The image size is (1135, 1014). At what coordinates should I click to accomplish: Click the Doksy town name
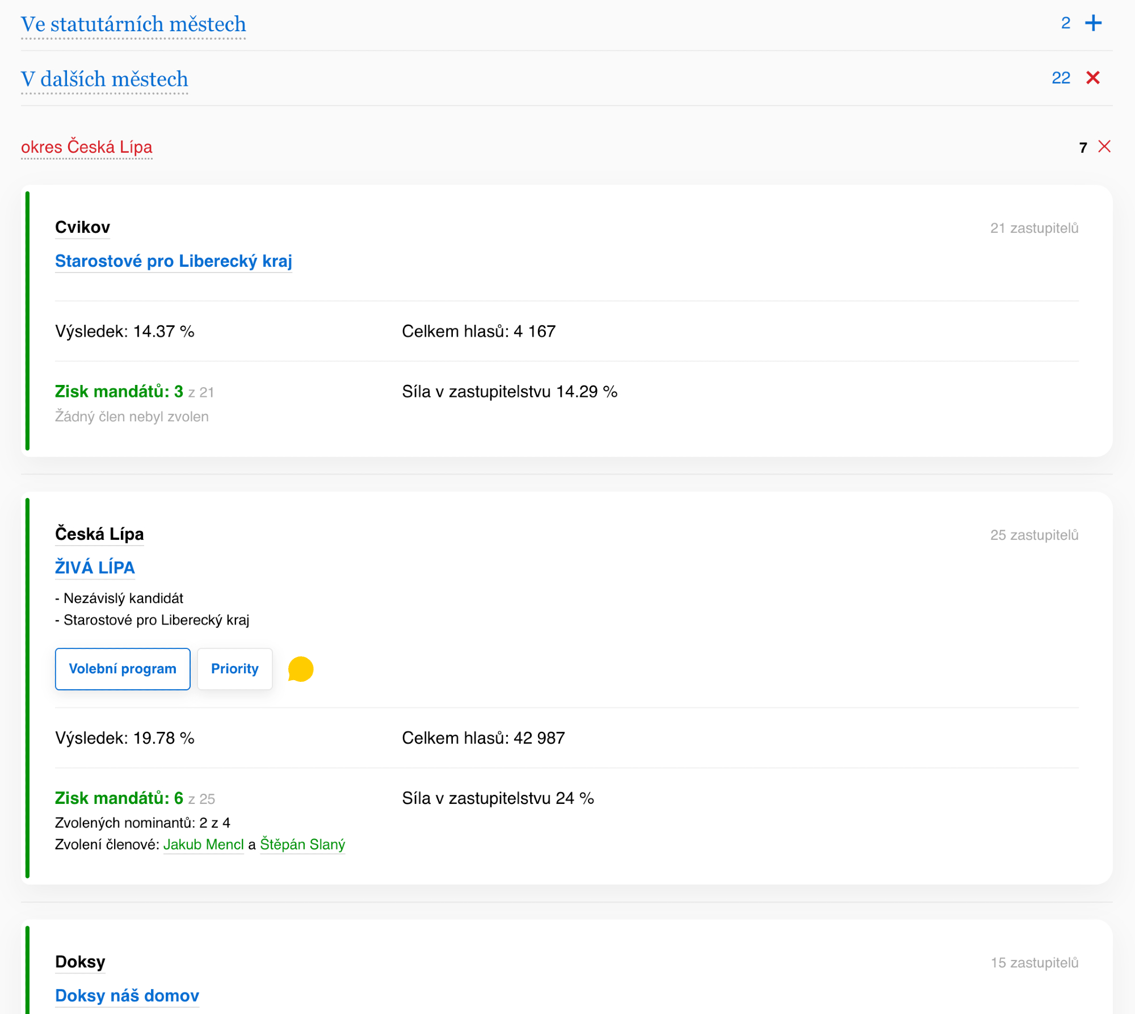(80, 962)
